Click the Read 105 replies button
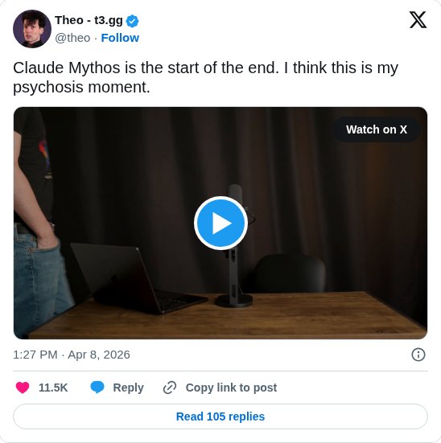The image size is (441, 443). 220,416
